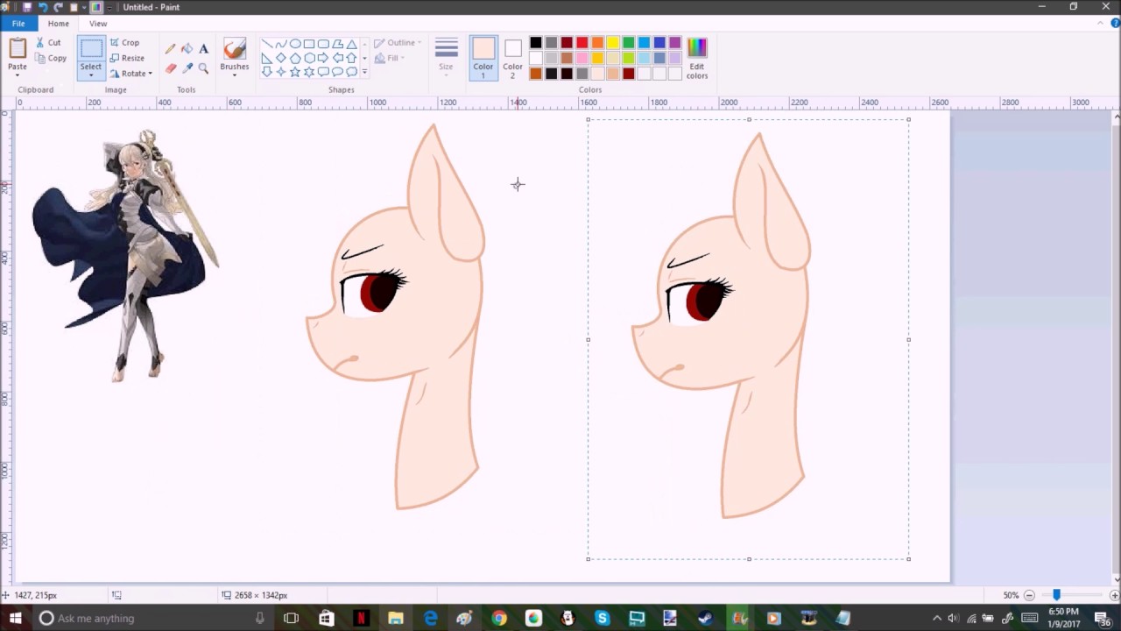This screenshot has width=1121, height=631.
Task: Open Netflix from the taskbar
Action: pos(361,618)
